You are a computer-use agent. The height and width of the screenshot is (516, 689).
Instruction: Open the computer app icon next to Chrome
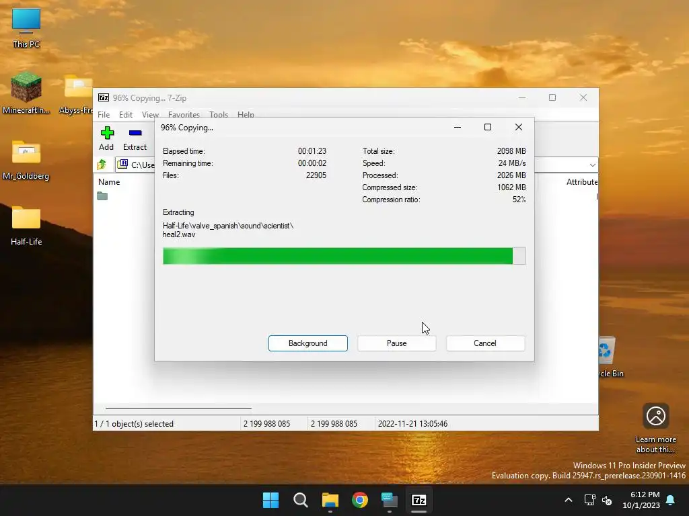pos(390,500)
